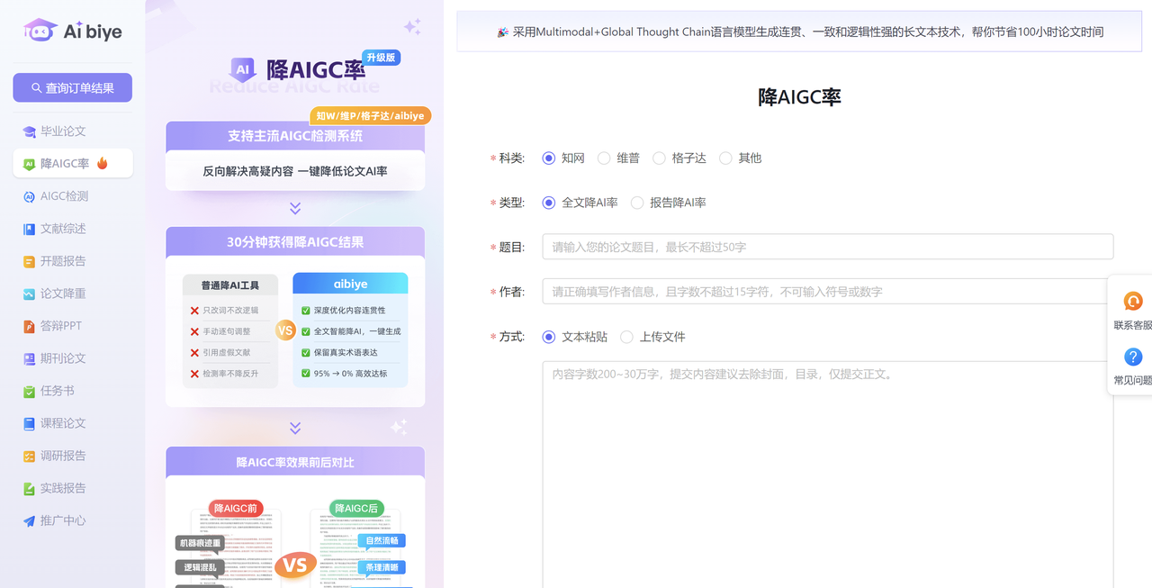
Task: Click the 条理清晰 blue tag
Action: pos(382,567)
